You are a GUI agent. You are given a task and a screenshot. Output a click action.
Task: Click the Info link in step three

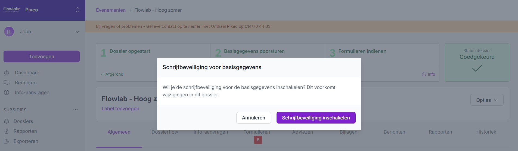tap(429, 74)
